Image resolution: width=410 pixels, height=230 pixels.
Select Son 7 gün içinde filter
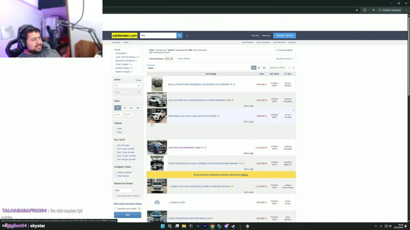click(x=116, y=152)
